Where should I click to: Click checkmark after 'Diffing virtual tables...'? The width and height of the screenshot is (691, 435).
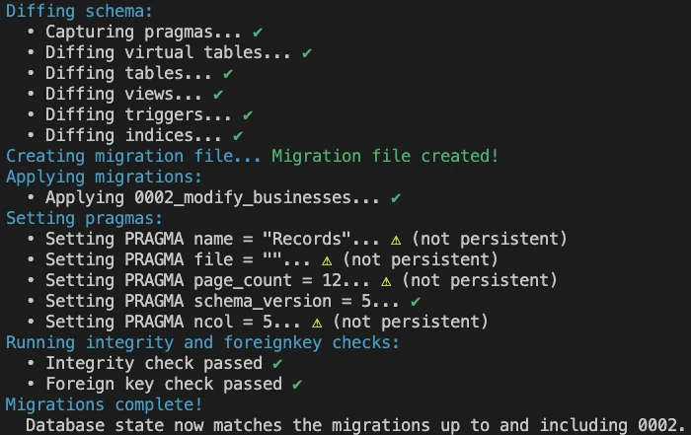coord(307,53)
